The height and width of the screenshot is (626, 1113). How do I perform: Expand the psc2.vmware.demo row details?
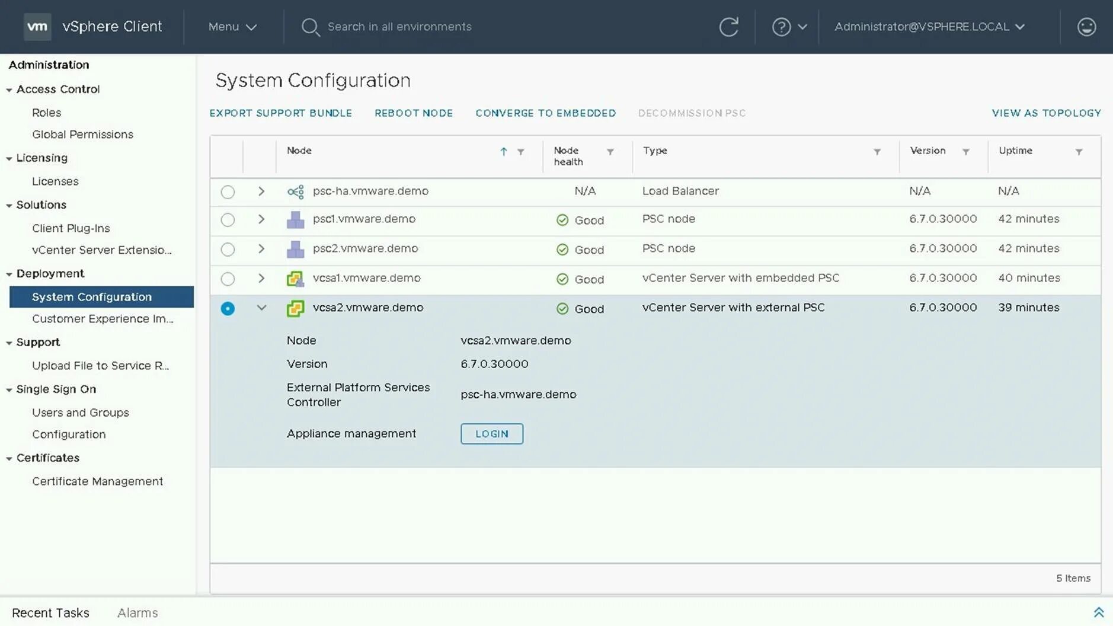tap(261, 249)
